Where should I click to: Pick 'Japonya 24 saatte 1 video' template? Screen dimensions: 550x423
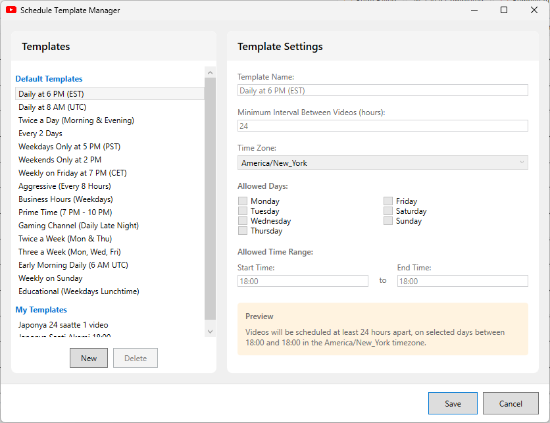(63, 325)
